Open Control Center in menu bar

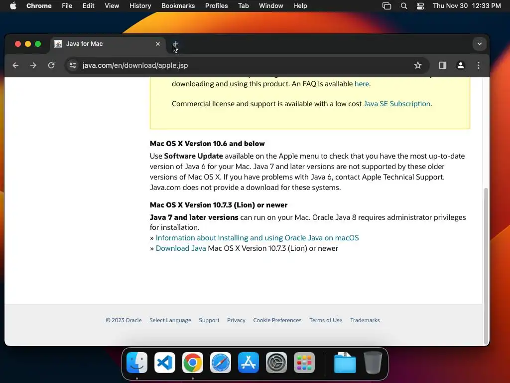click(x=420, y=6)
